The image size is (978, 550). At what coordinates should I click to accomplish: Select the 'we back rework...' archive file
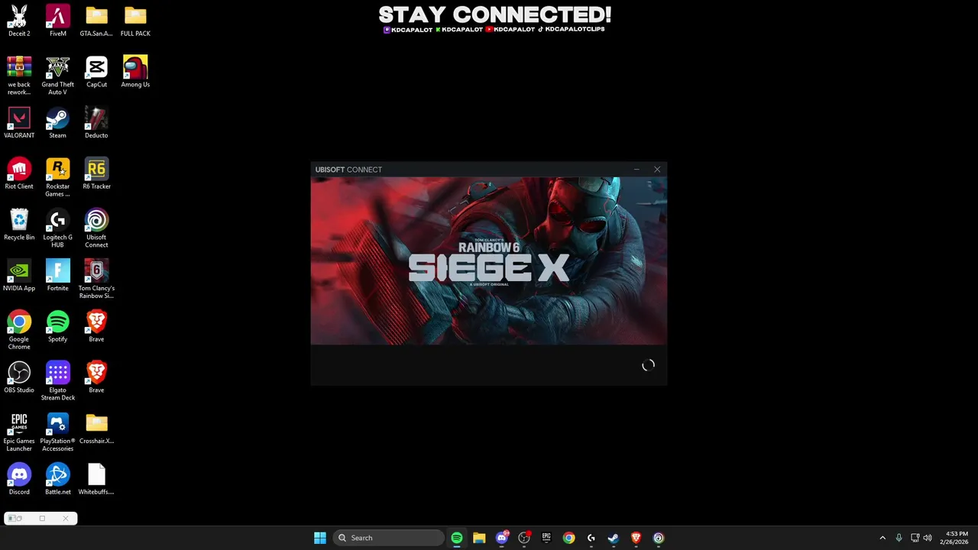pyautogui.click(x=19, y=76)
